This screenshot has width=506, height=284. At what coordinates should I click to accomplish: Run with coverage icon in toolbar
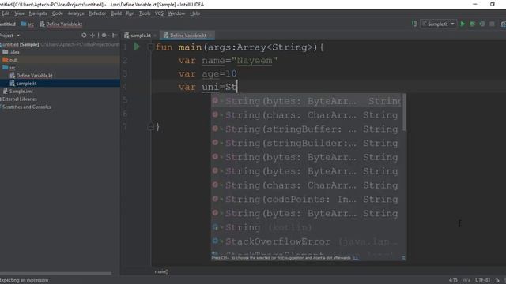click(x=482, y=24)
